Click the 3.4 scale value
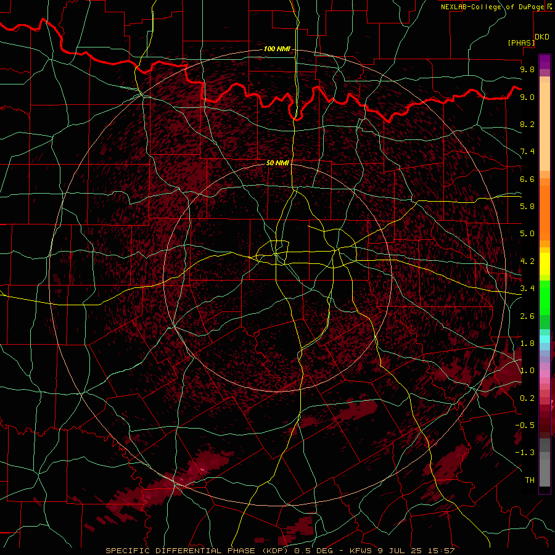The image size is (555, 555). (527, 289)
